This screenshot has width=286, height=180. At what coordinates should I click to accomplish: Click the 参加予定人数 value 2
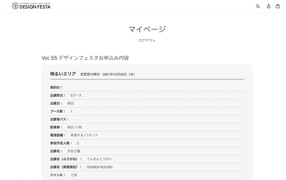tap(78, 143)
